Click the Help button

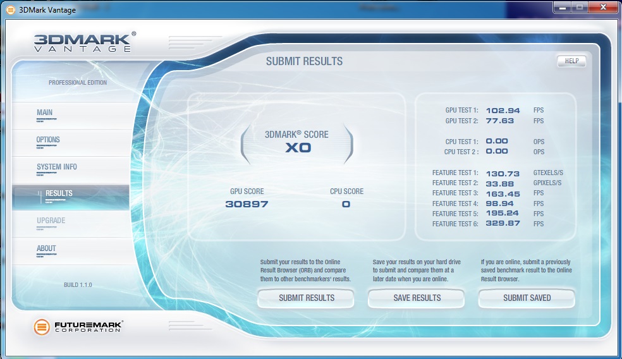(x=571, y=61)
